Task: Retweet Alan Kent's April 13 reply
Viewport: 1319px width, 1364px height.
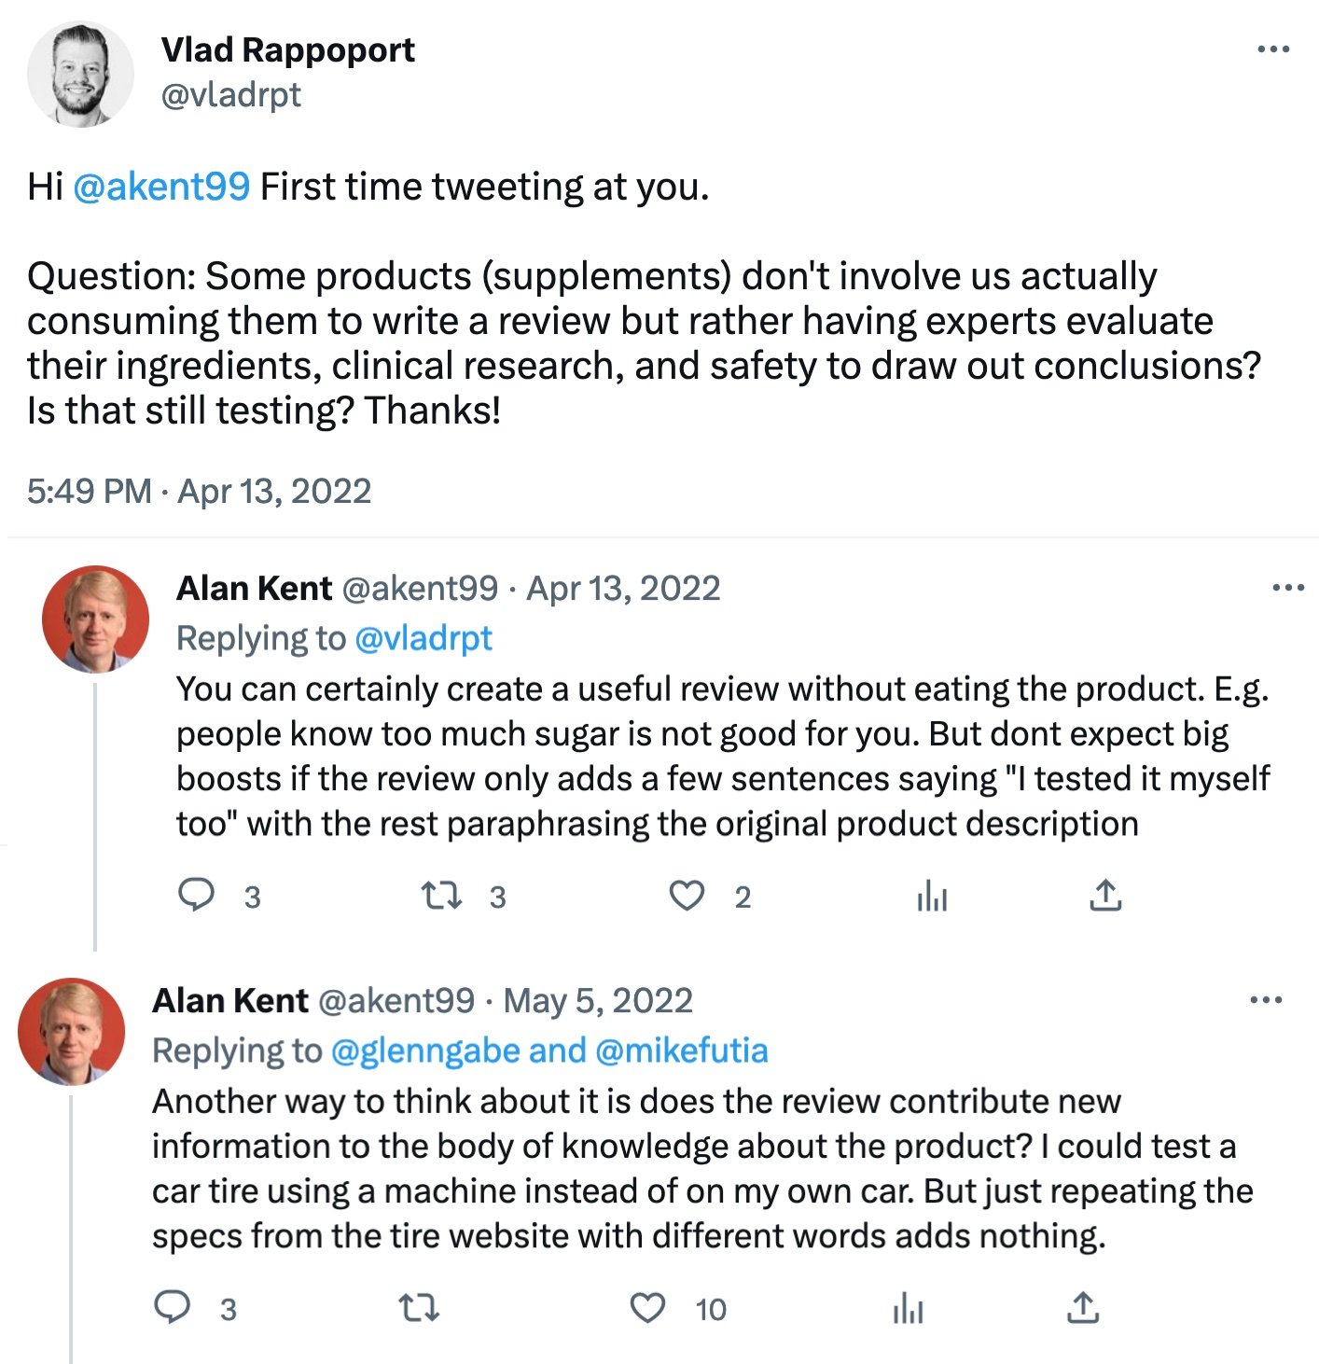Action: click(x=441, y=896)
